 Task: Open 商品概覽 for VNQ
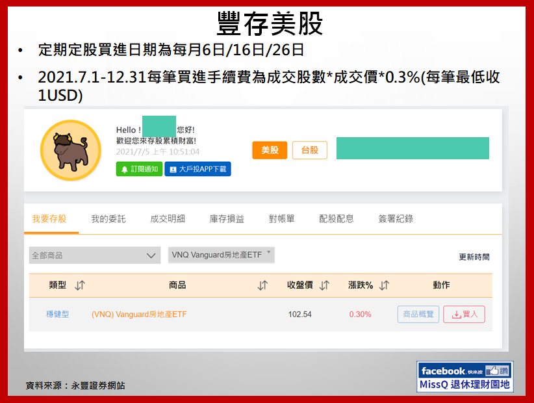[x=418, y=314]
